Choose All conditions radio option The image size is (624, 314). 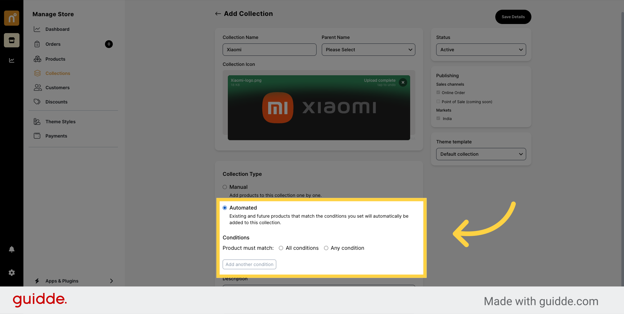coord(281,248)
